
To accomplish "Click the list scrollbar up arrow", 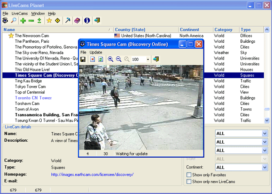I will click(267, 30).
